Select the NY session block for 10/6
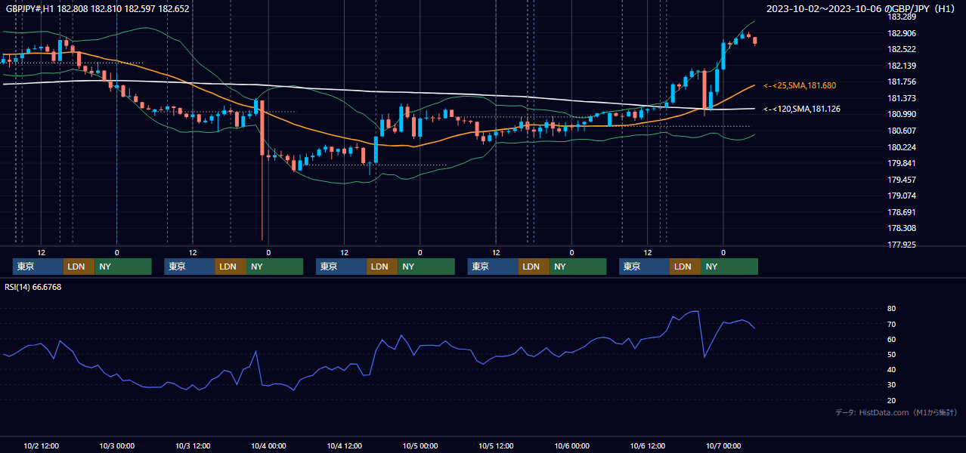The height and width of the screenshot is (453, 966). [x=729, y=267]
